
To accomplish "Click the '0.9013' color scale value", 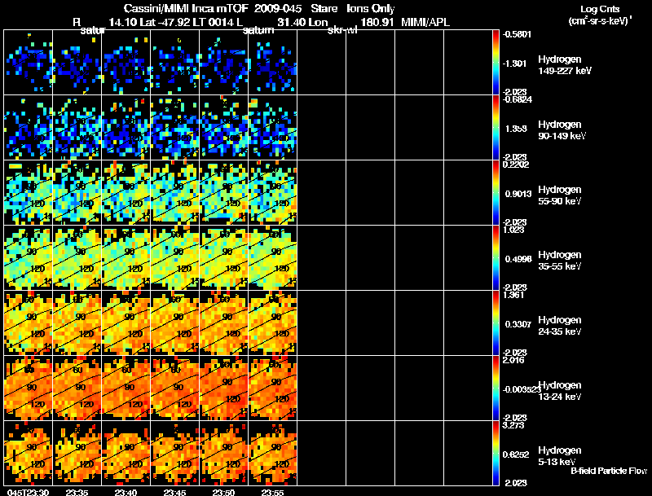I will 518,194.
